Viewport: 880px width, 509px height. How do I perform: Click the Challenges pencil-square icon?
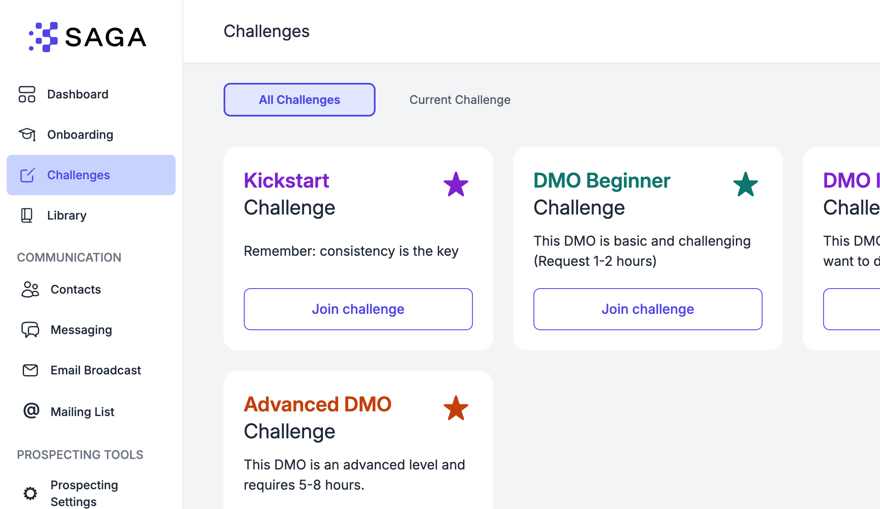click(x=27, y=175)
